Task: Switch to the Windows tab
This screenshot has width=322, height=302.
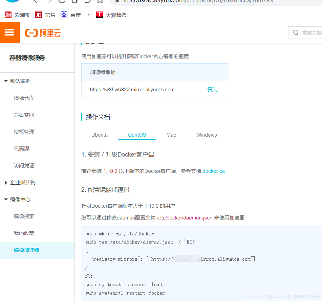Action: coord(207,135)
